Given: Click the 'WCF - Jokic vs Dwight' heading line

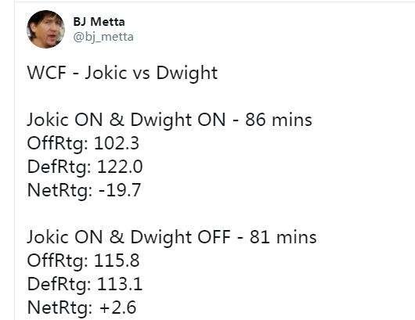Looking at the screenshot, I should [122, 73].
